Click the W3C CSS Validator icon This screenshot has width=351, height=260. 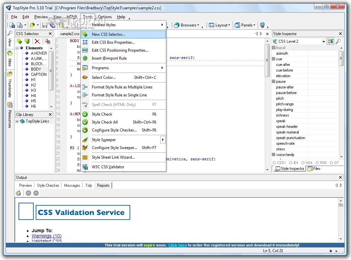coord(85,167)
